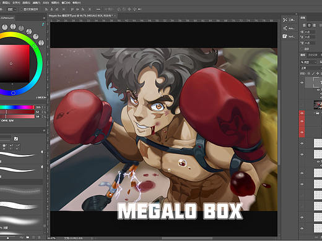Click the stepper beside the 355 hue value
Image resolution: width=322 pixels, height=241 pixels.
coord(43,108)
